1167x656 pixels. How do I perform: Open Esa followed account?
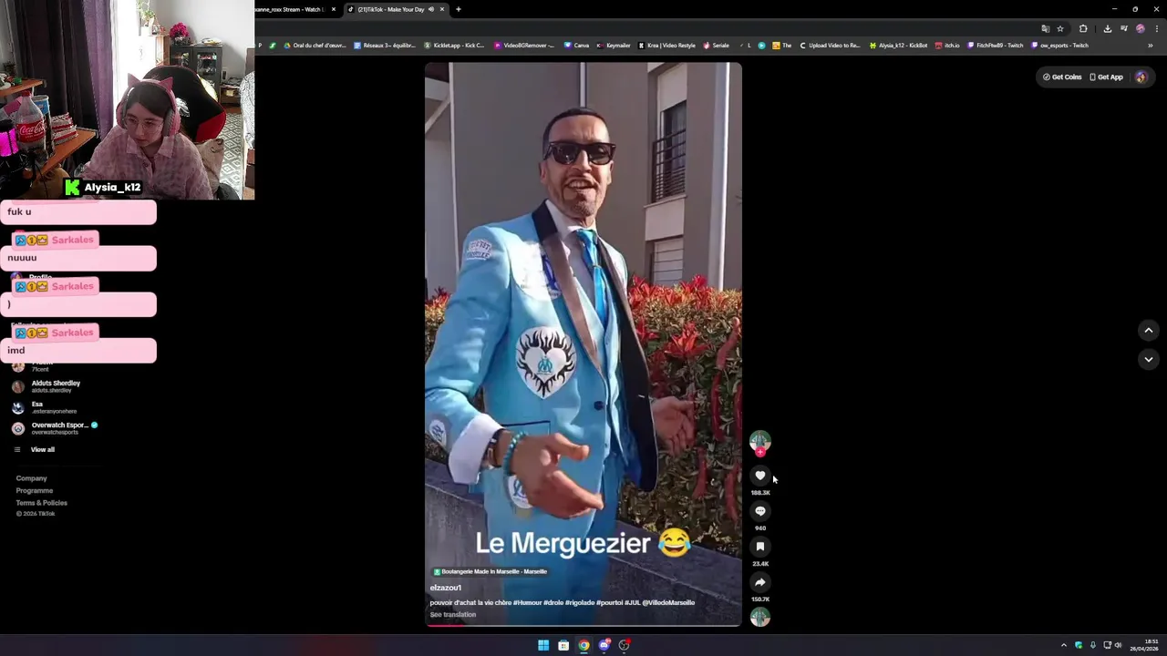tap(44, 407)
